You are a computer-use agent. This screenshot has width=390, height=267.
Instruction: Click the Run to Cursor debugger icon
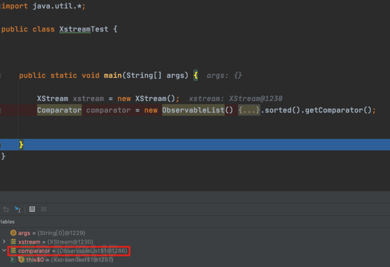pyautogui.click(x=18, y=209)
